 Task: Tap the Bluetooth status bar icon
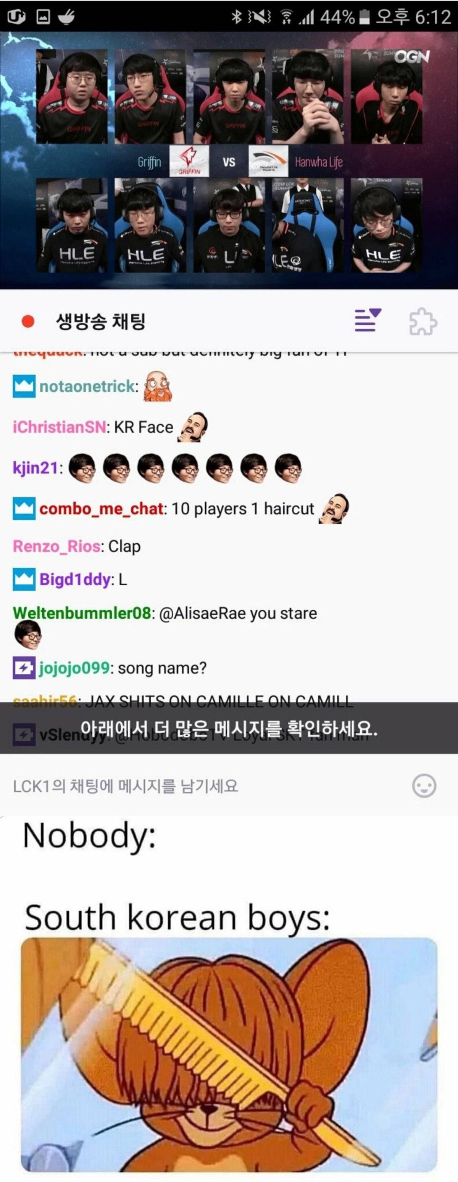pos(236,17)
